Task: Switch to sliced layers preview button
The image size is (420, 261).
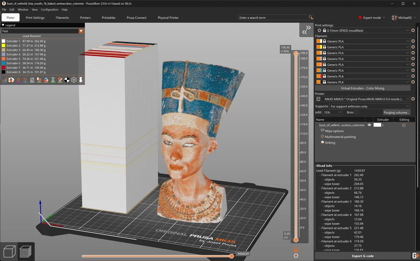Action: click(x=25, y=252)
